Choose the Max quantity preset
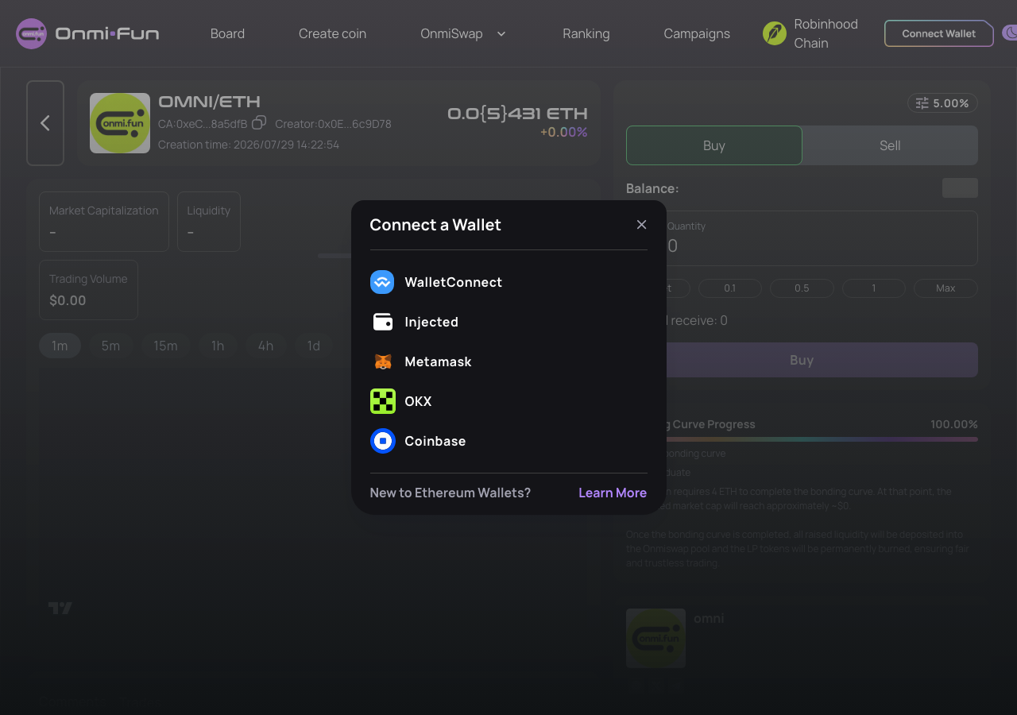 (x=945, y=288)
